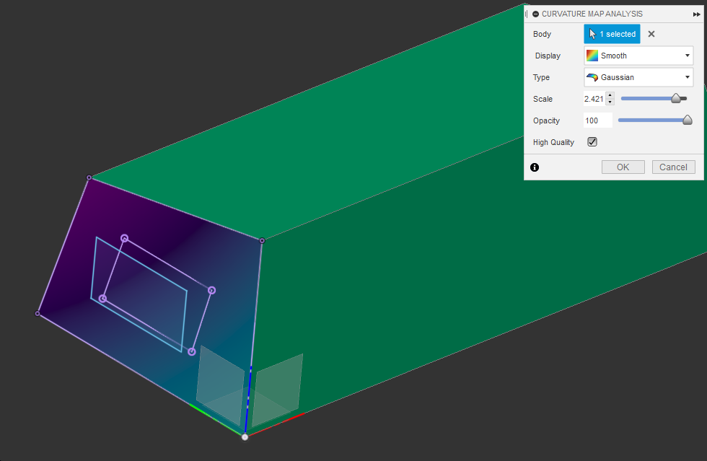Screen dimensions: 707x461
Task: Click the '1 selected' Body selection button
Action: [x=612, y=34]
